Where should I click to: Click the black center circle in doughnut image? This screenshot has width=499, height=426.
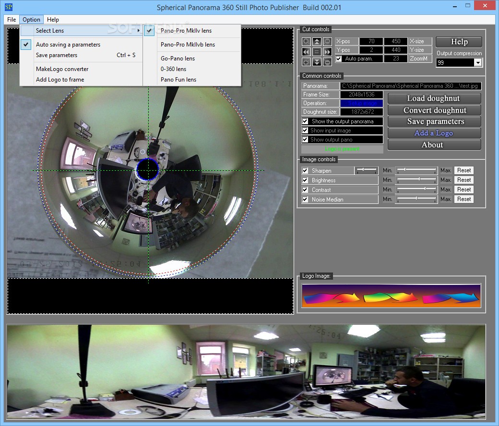coord(148,169)
